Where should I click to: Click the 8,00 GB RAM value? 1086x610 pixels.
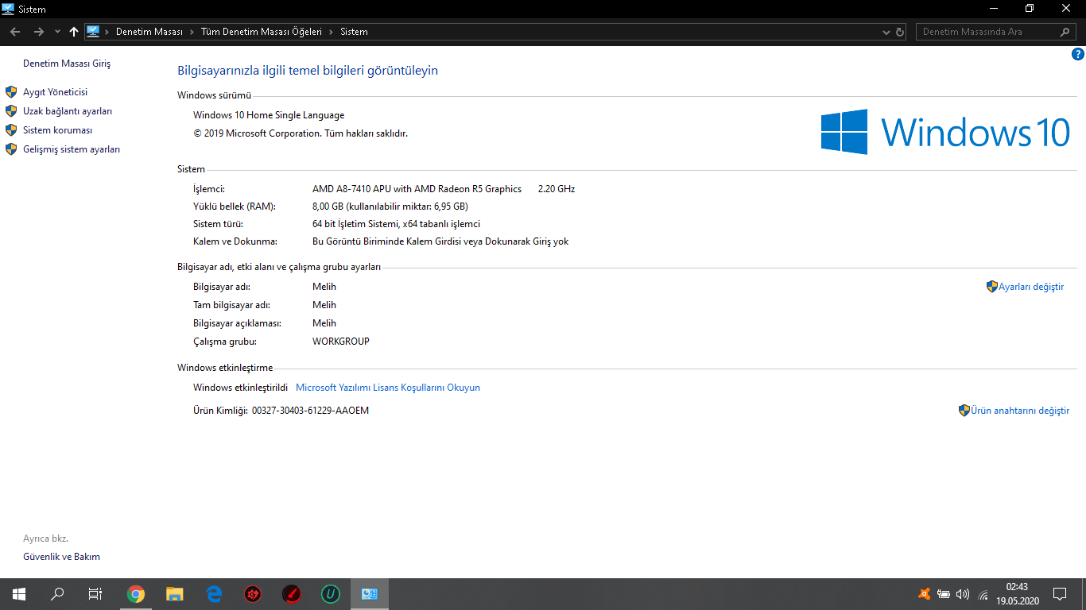(390, 207)
